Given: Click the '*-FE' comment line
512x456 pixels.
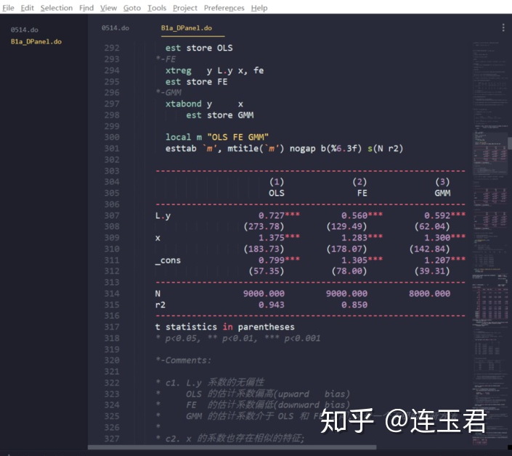Looking at the screenshot, I should point(166,59).
